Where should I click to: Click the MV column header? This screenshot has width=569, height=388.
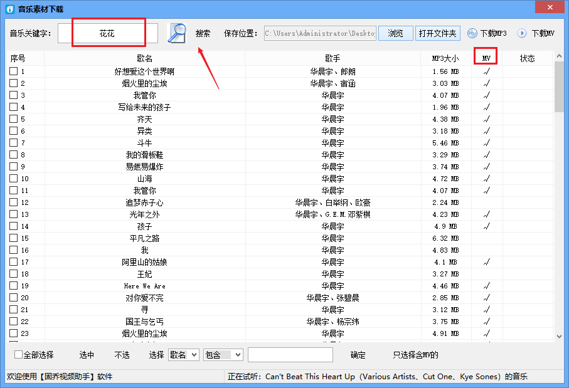click(486, 58)
